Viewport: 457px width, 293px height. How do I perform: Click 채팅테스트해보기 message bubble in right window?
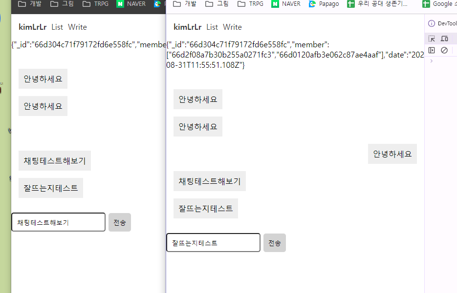[x=210, y=181]
